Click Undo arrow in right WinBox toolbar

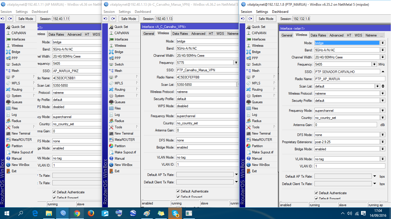coord(243,19)
